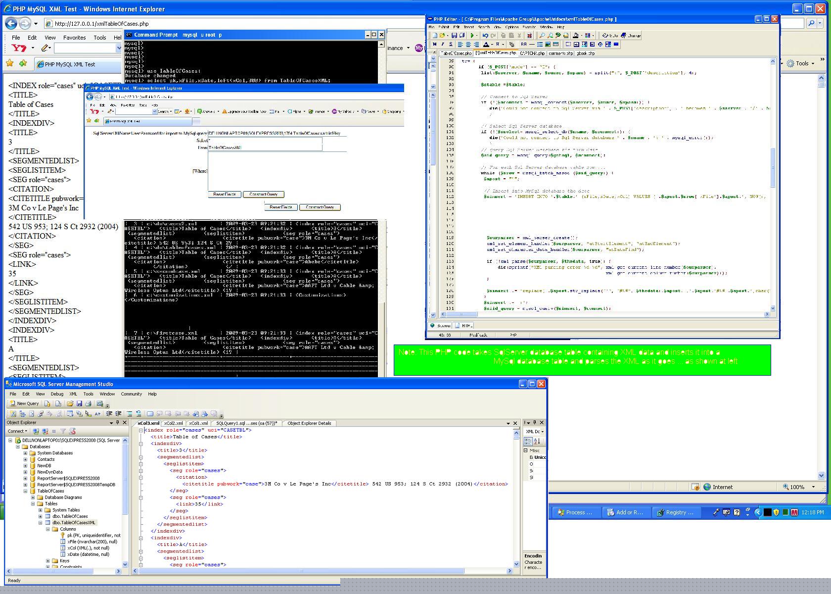Viewport: 831px width, 594px height.
Task: Open Debug menu in SQL Management Studio
Action: (57, 394)
